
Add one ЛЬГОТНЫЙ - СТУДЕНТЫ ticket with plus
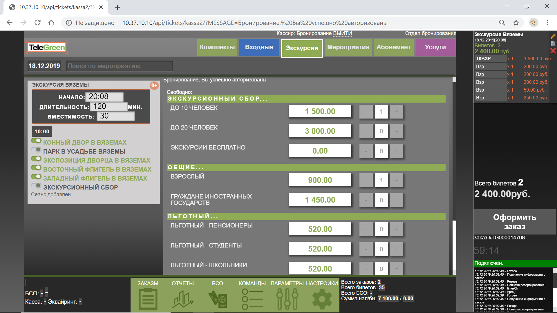[396, 249]
